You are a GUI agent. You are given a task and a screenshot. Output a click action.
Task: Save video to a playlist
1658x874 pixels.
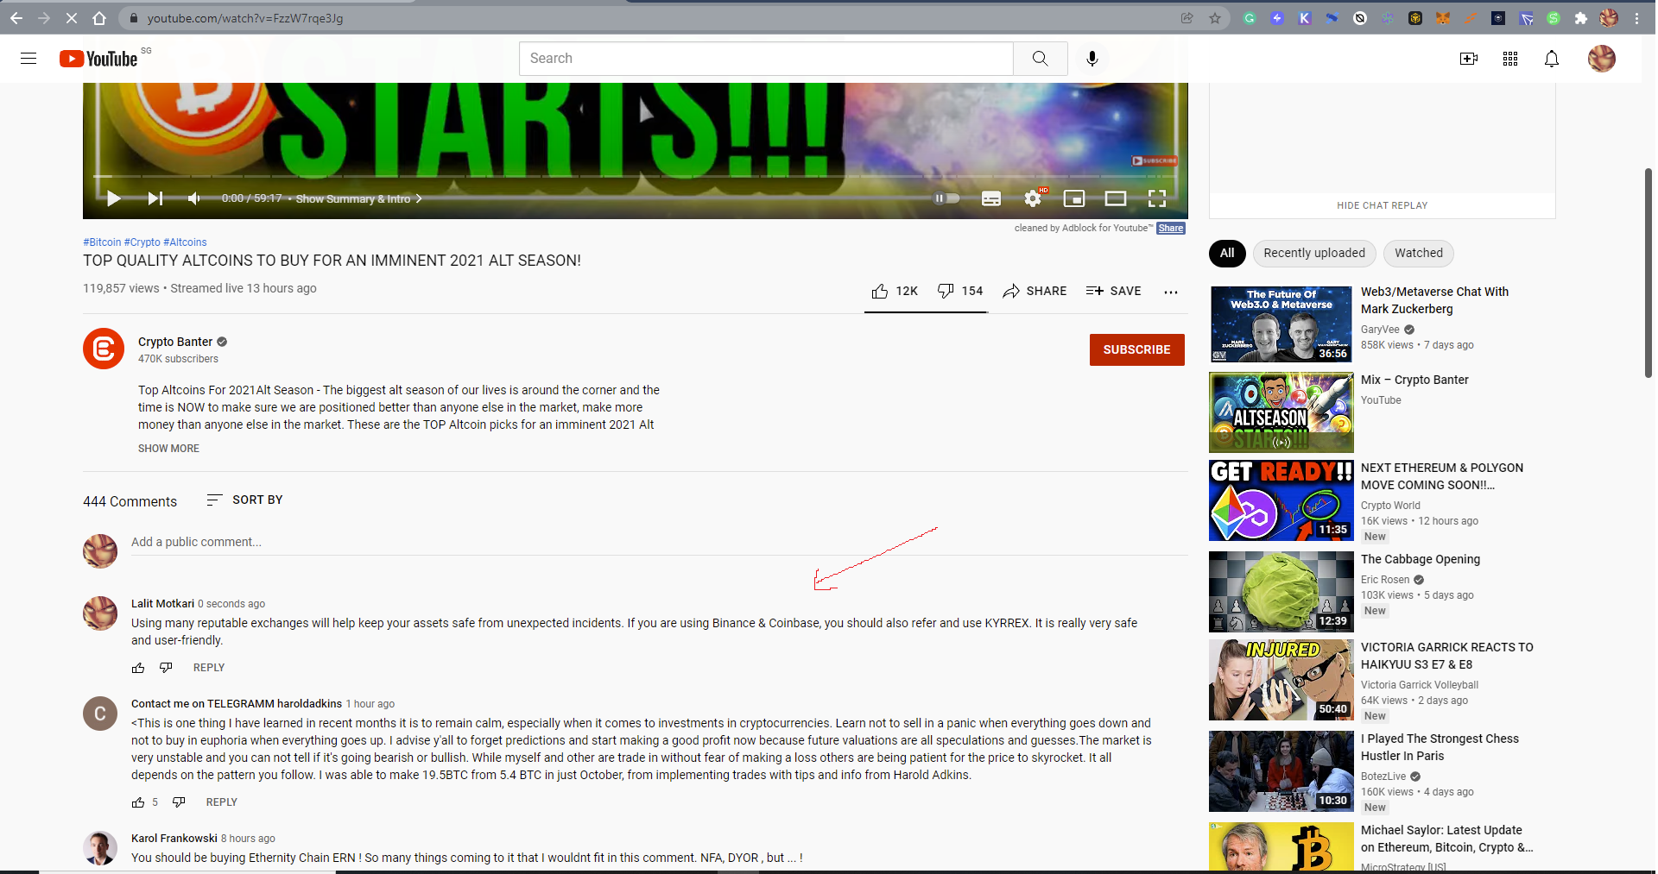click(1113, 292)
